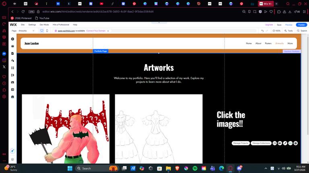
Task: Open portfolio settings sliders icon
Action: (x=275, y=143)
